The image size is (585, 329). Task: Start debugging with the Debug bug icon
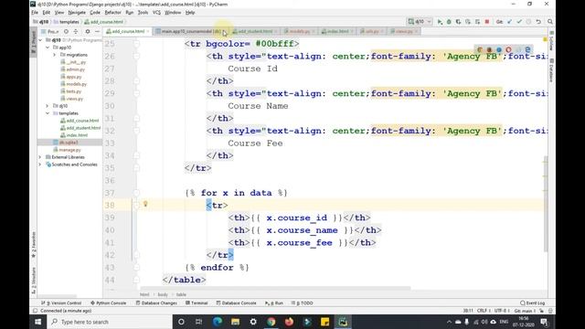coord(449,22)
